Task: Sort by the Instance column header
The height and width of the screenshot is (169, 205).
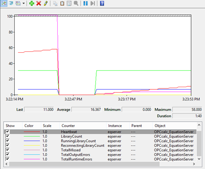Action: click(118, 126)
